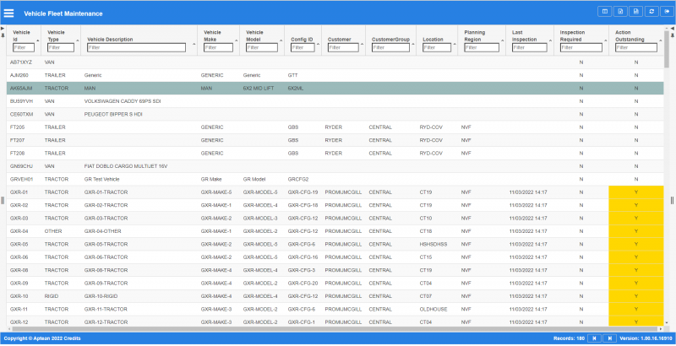This screenshot has height=346, width=676.
Task: Click yellow Action Outstanding cell for GXR-01
Action: pos(636,192)
